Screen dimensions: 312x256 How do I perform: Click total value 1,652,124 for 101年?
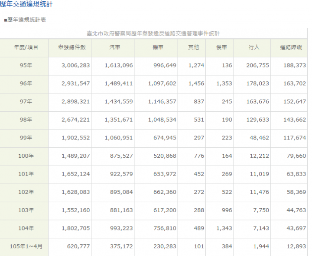(x=75, y=174)
